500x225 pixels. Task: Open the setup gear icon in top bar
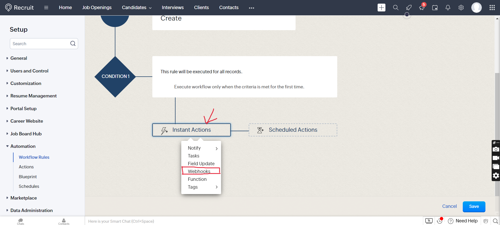pos(461,8)
